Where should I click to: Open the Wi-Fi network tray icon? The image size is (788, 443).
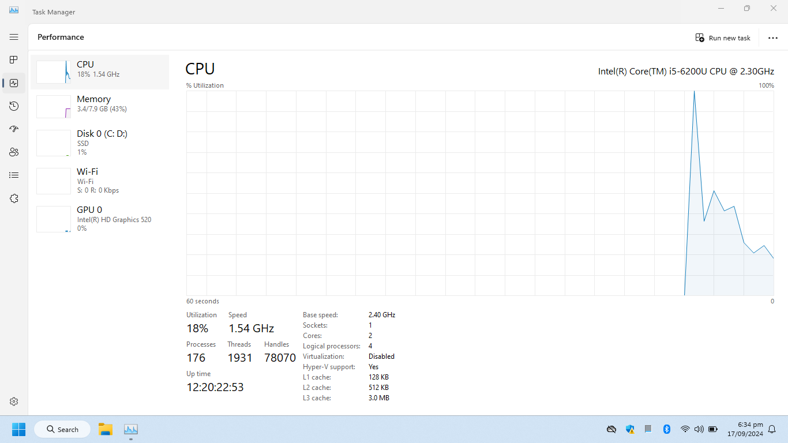tap(685, 429)
